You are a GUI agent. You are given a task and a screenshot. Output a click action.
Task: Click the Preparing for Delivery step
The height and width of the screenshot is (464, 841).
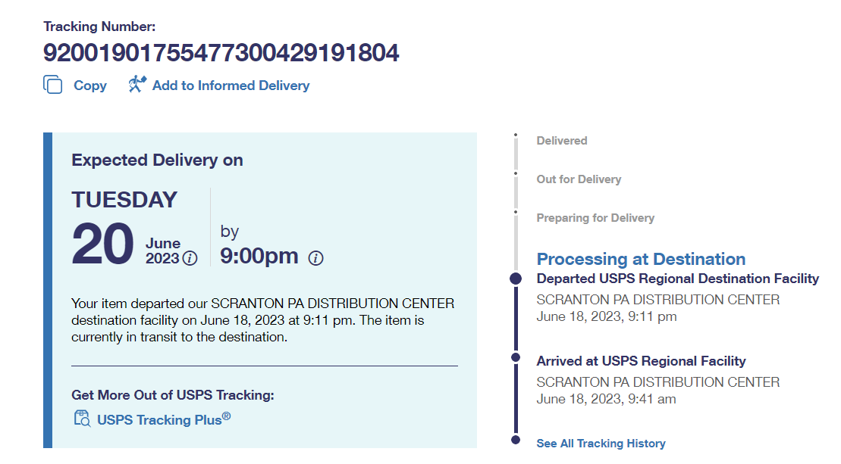595,218
